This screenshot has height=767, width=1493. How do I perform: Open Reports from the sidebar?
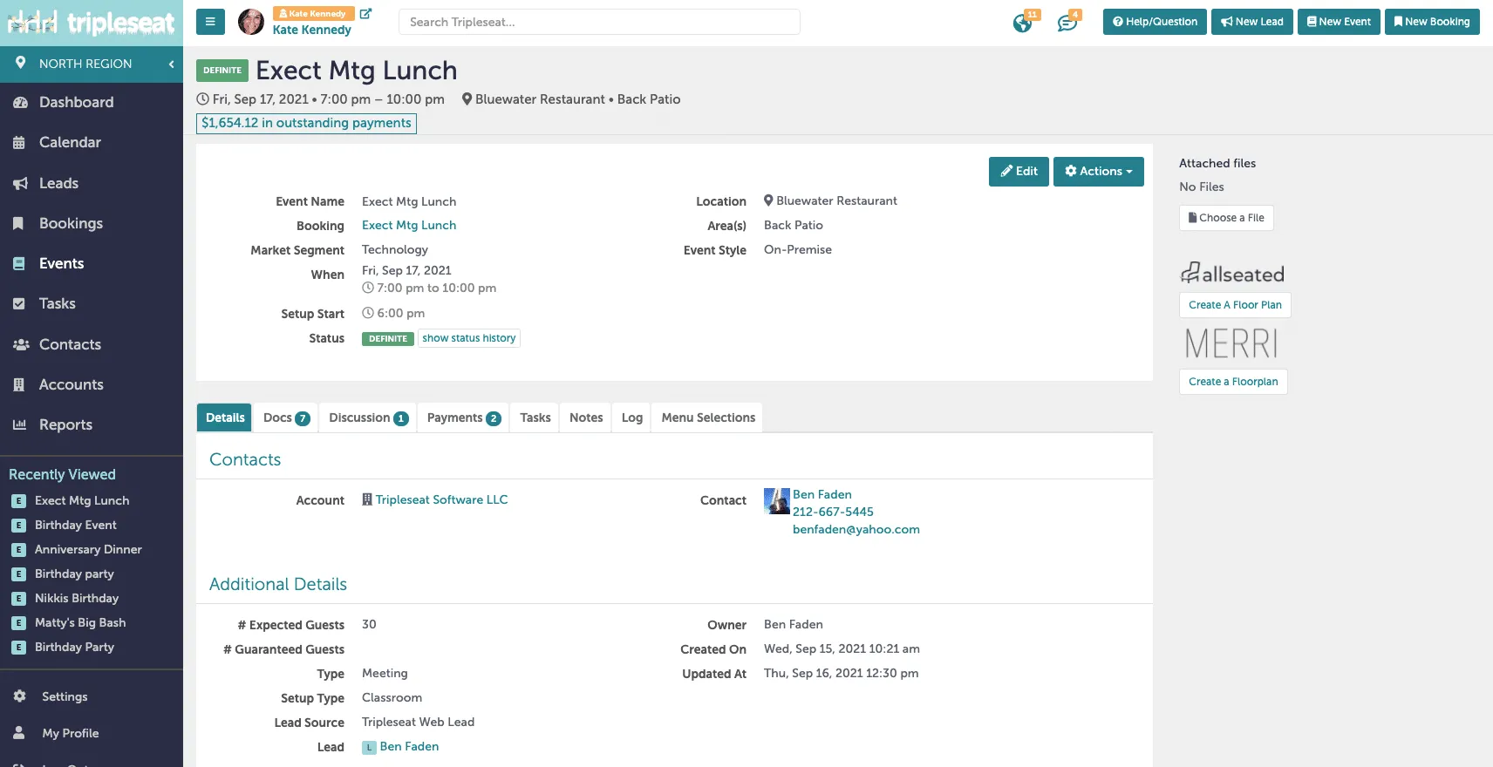[x=65, y=424]
